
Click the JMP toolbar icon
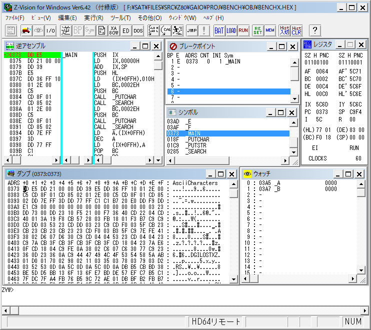pyautogui.click(x=192, y=30)
